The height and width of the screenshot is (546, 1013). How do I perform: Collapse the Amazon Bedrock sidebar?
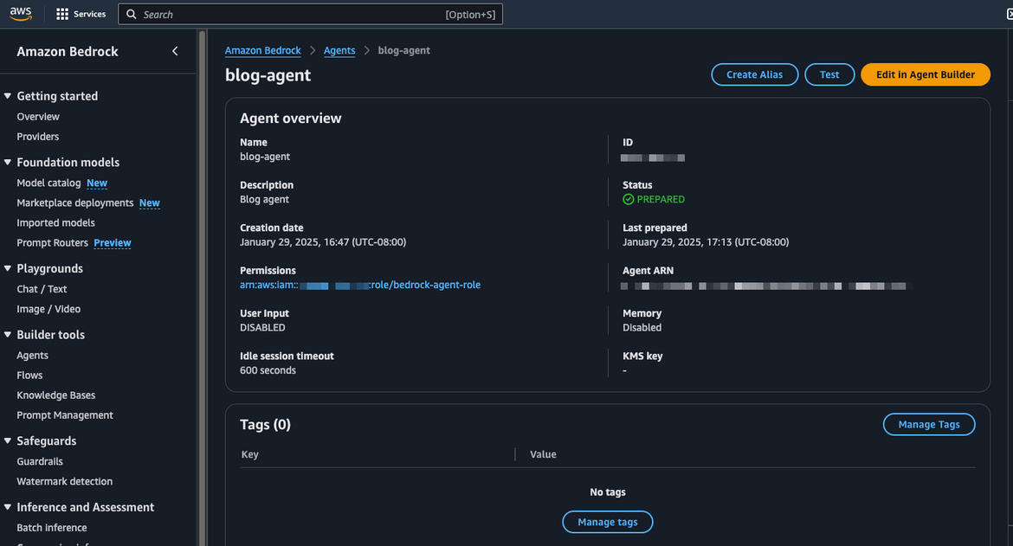point(175,51)
